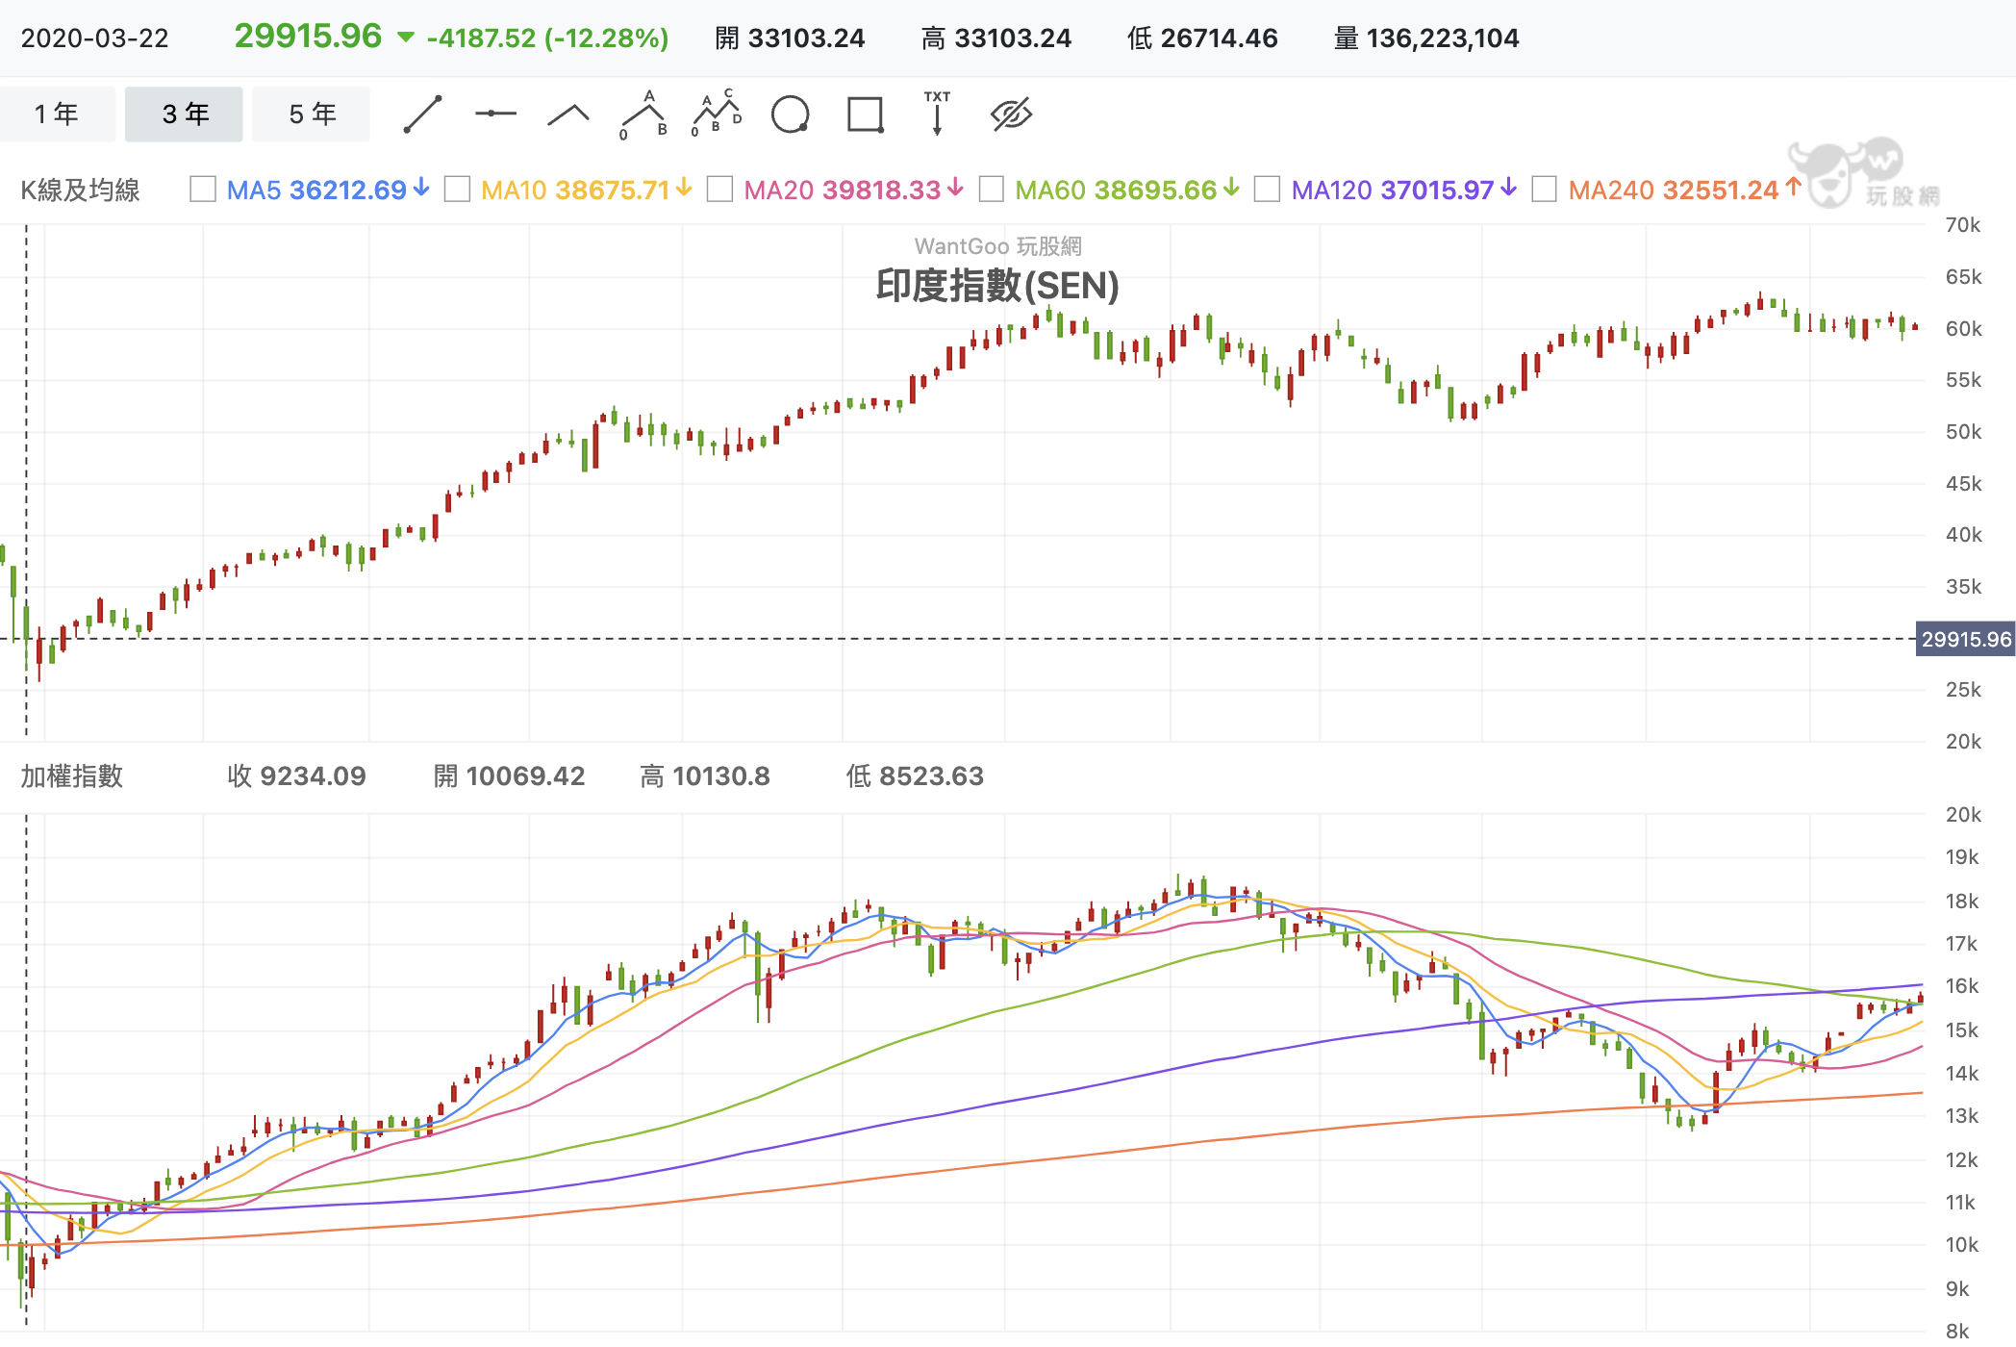Pick the 0-A-B-C-D pattern drawing tool

click(717, 114)
